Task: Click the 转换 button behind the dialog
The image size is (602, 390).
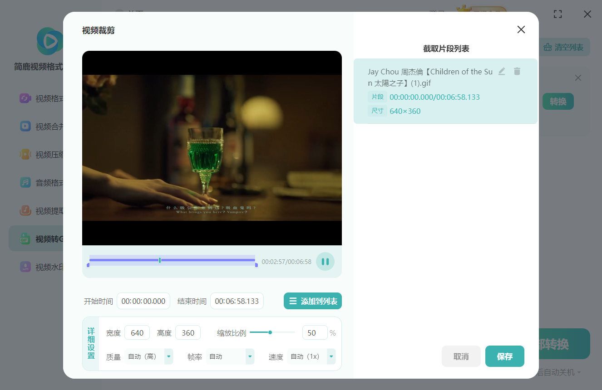Action: tap(558, 102)
